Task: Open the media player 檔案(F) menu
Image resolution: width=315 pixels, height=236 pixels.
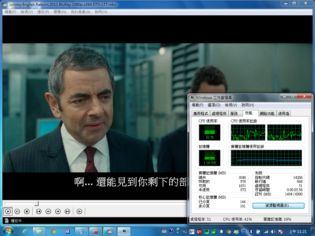Action: point(10,12)
